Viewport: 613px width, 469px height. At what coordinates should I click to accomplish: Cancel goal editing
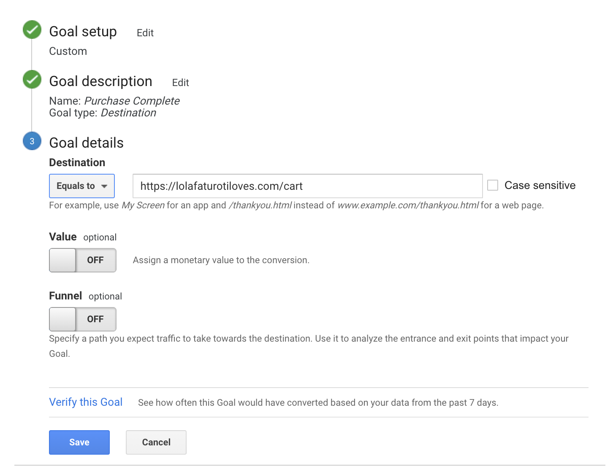click(x=156, y=442)
